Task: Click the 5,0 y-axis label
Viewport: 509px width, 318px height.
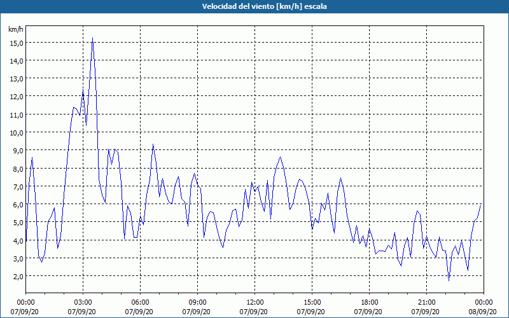Action: (x=18, y=222)
